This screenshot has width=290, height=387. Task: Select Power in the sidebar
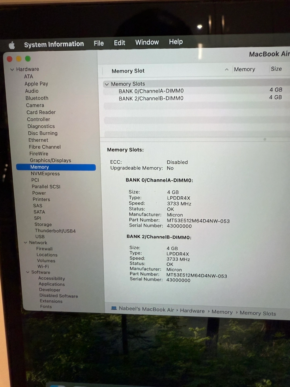[x=39, y=193]
